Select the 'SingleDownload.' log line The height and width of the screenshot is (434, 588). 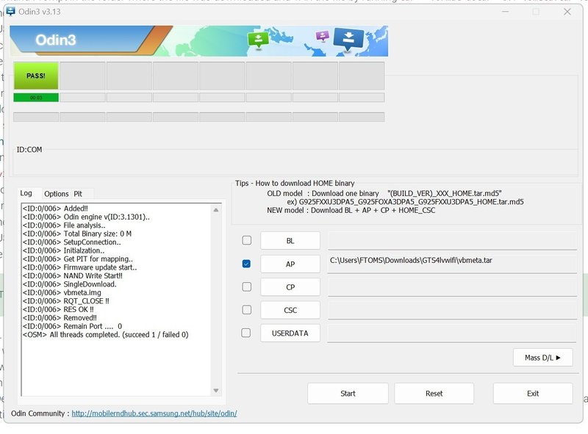click(69, 284)
